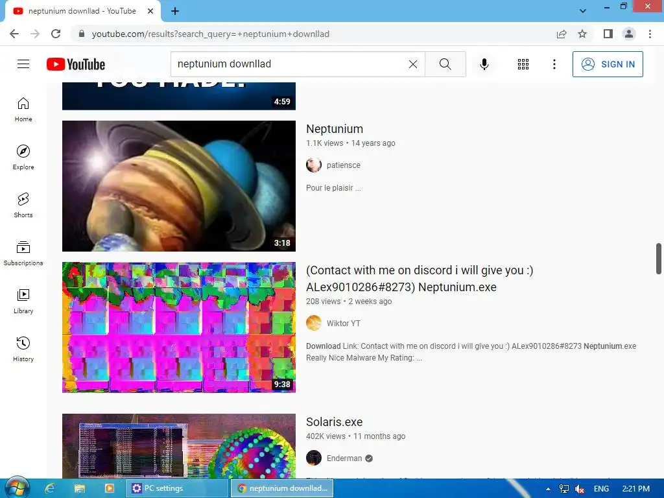Image resolution: width=664 pixels, height=498 pixels.
Task: Start voice search with microphone
Action: 484,64
